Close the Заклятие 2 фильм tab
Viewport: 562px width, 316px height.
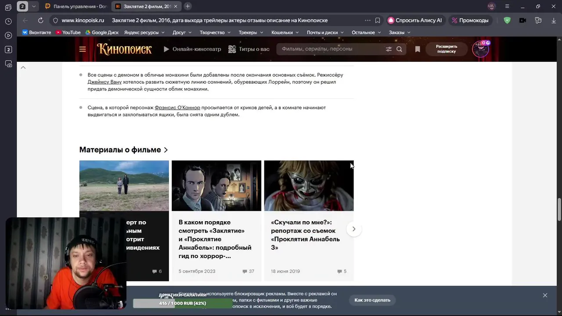176,7
